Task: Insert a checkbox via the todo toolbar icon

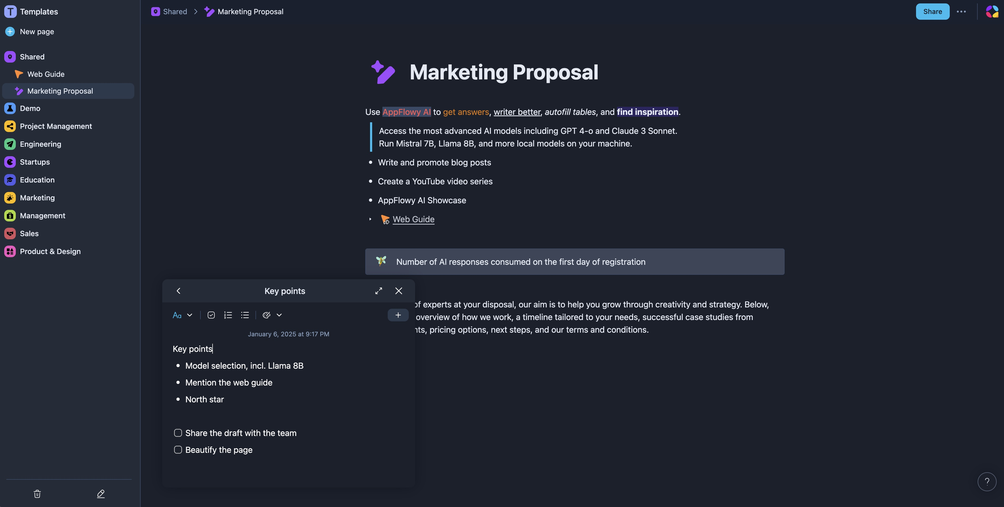Action: click(211, 315)
